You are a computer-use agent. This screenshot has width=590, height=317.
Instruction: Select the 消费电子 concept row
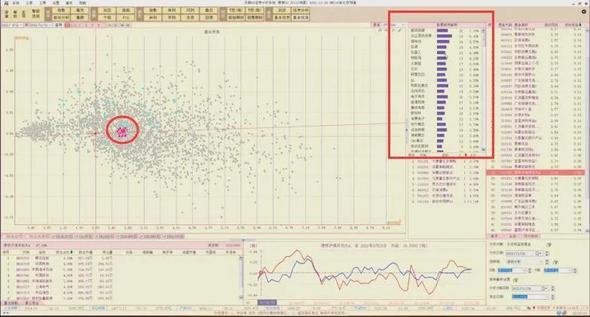(446, 118)
